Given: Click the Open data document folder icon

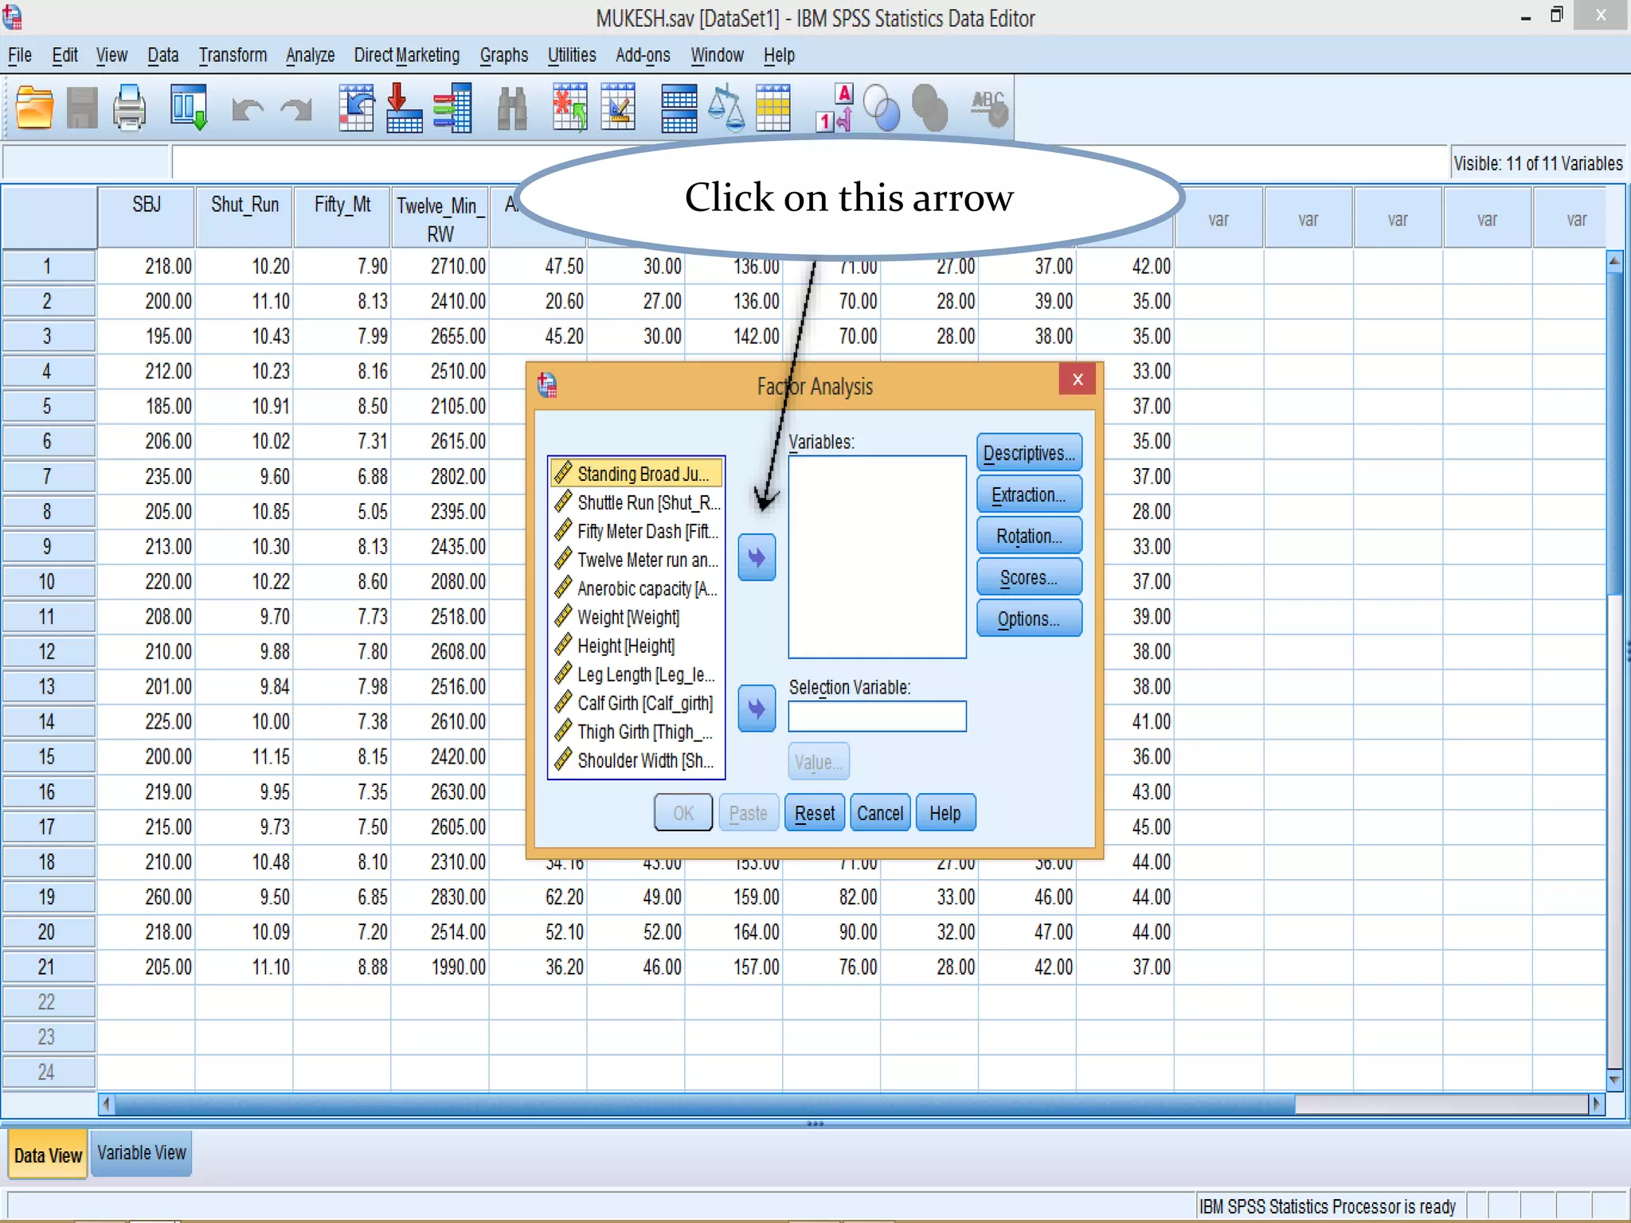Looking at the screenshot, I should click(x=34, y=108).
